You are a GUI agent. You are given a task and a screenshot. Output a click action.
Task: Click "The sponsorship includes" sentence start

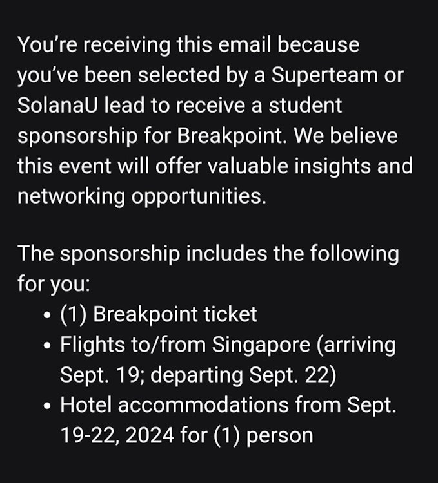coord(142,254)
